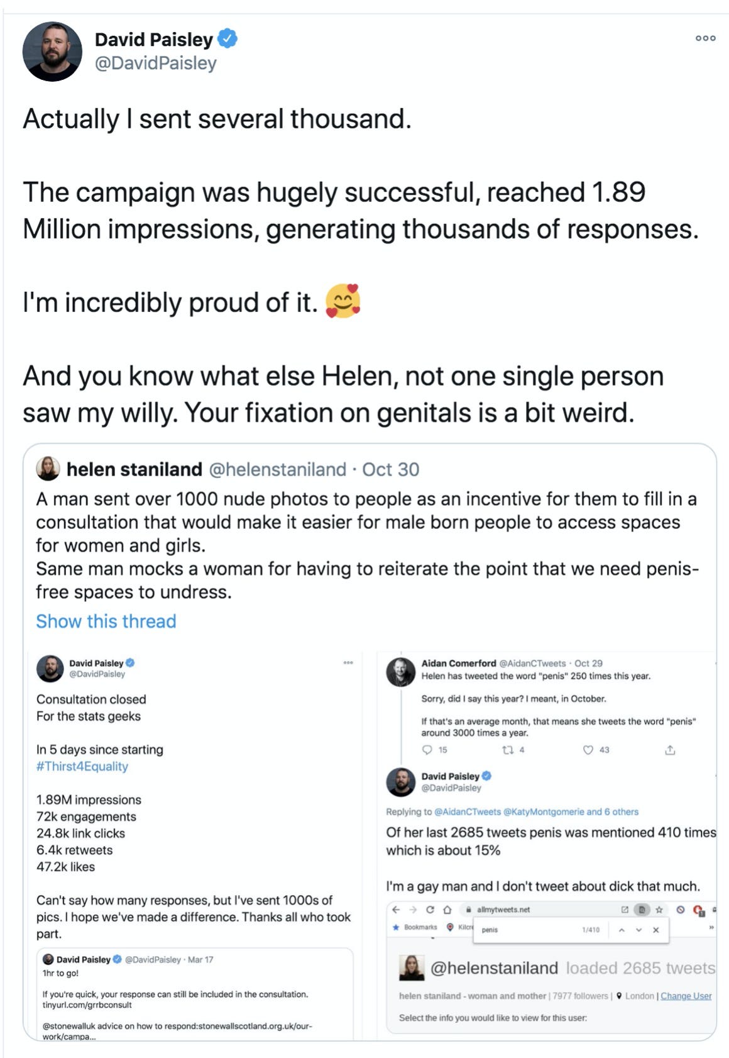This screenshot has width=729, height=1058.
Task: Click the browser reload icon
Action: coord(430,910)
